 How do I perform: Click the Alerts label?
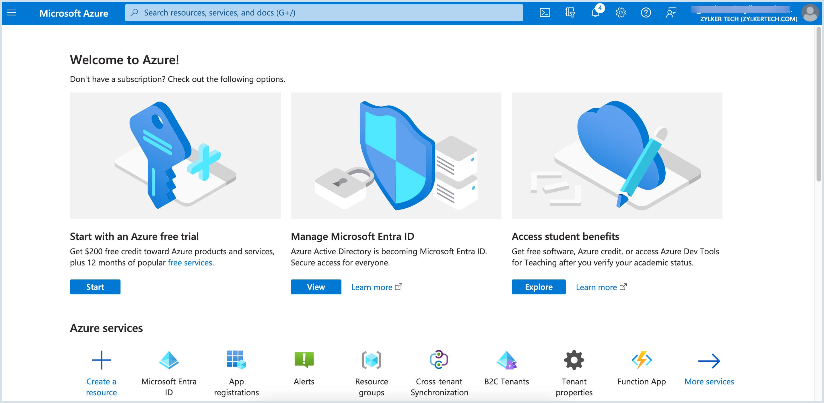click(304, 382)
